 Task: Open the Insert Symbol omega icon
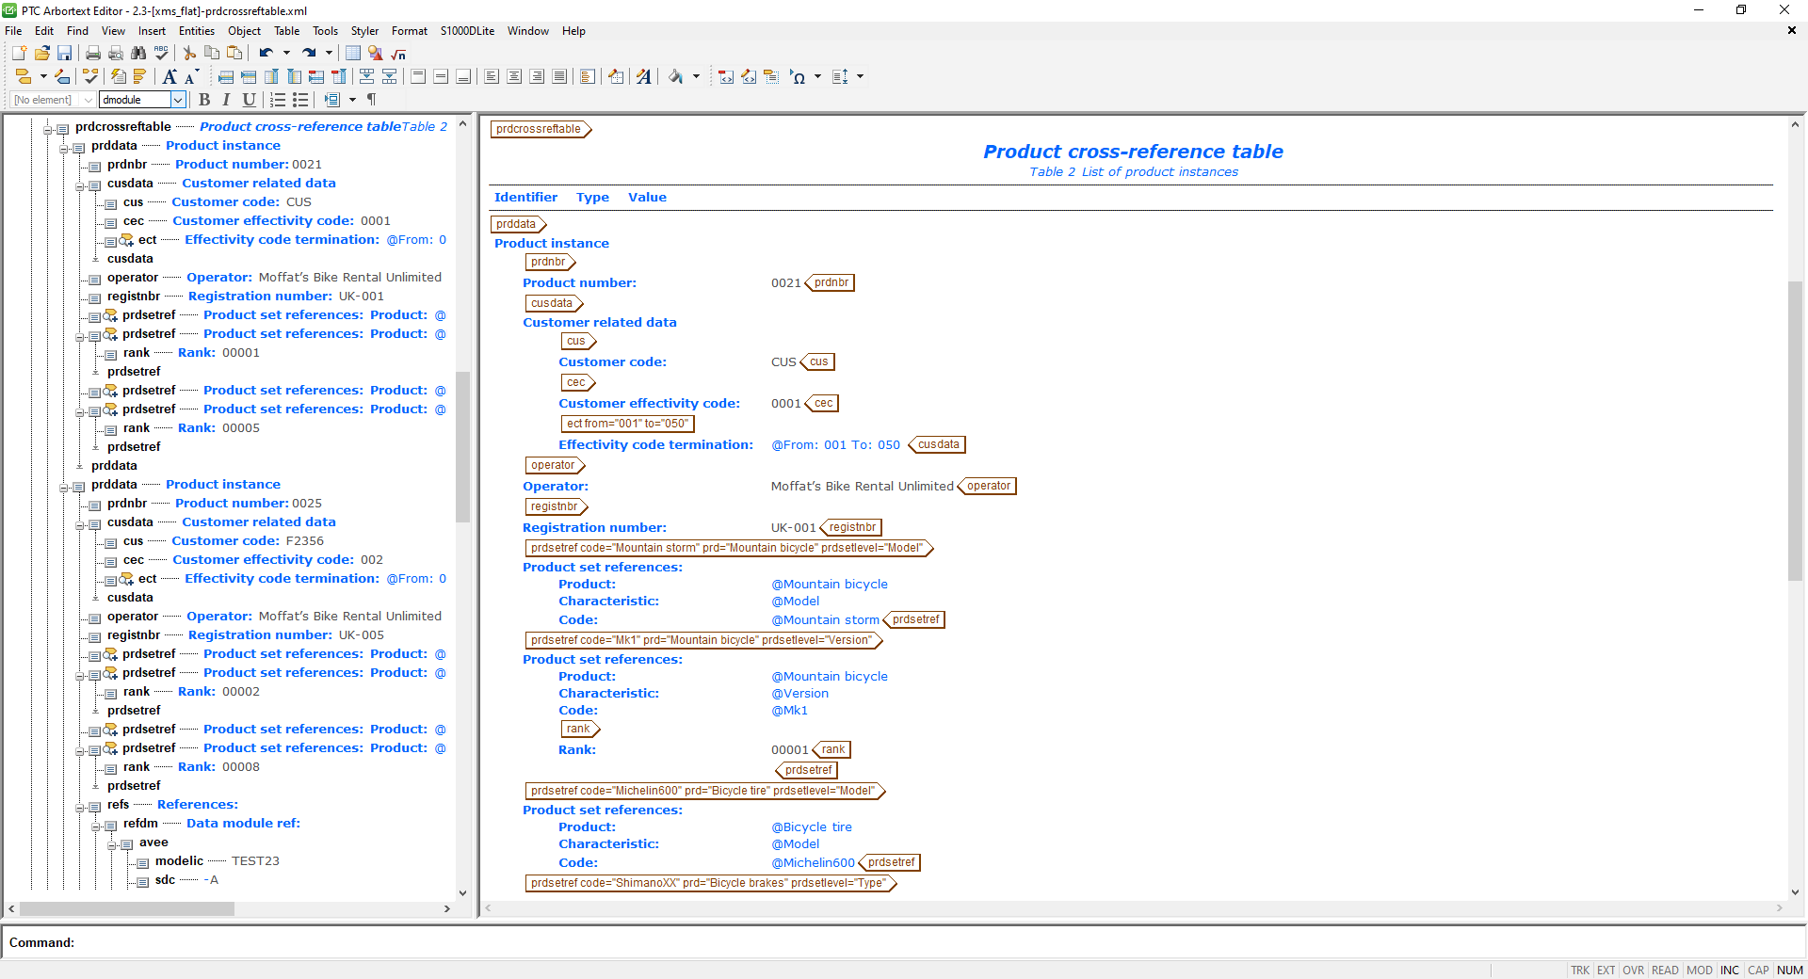pos(799,77)
